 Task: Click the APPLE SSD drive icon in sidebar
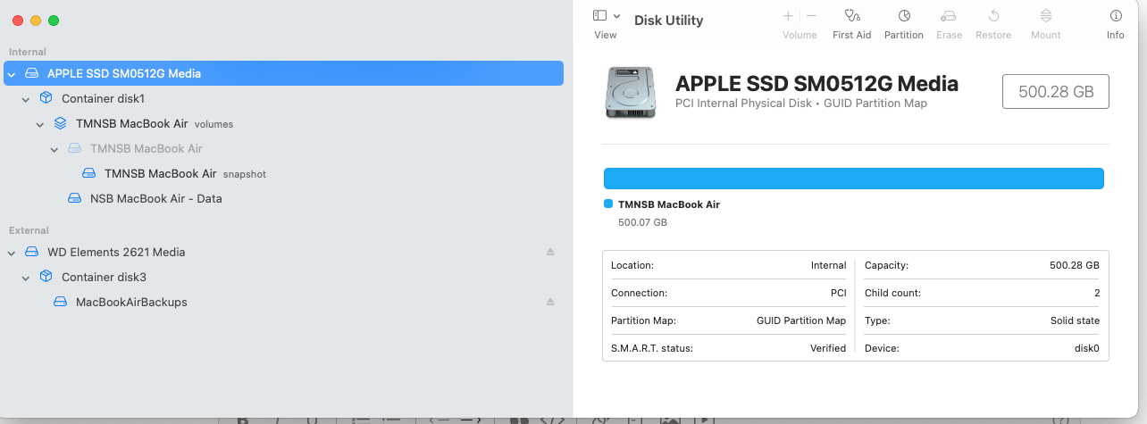[31, 73]
